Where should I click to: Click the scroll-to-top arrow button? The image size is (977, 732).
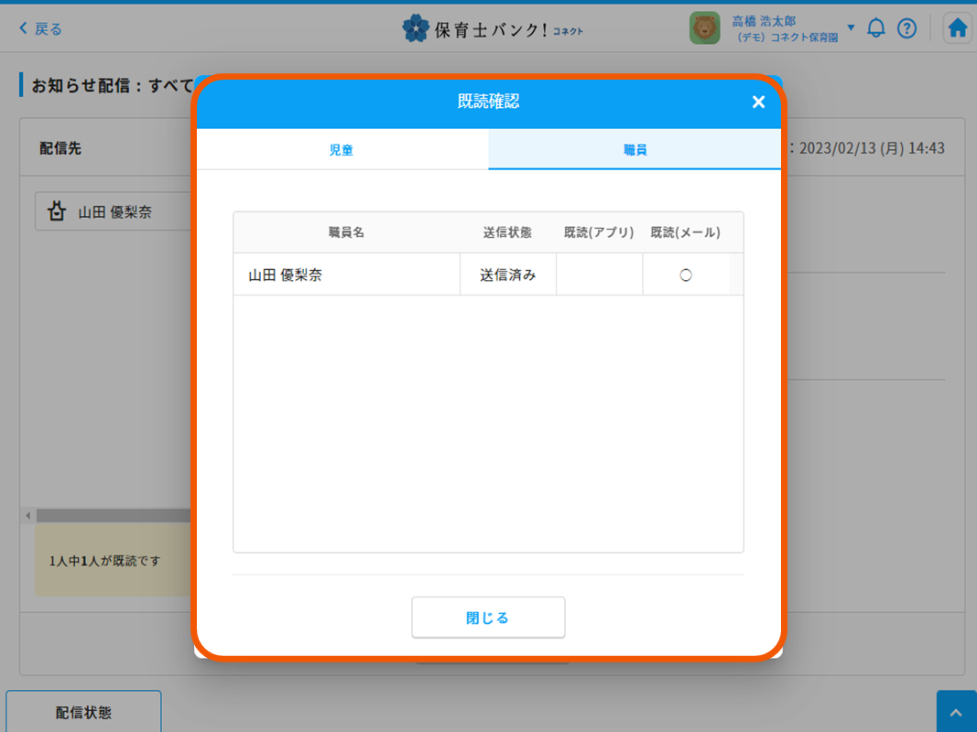tap(956, 712)
